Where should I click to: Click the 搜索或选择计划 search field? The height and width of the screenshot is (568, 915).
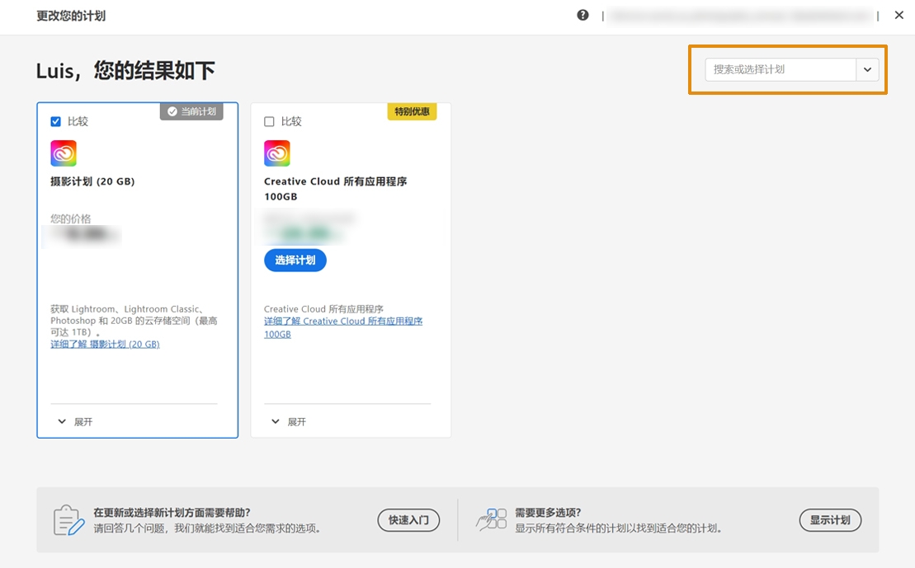(x=781, y=69)
